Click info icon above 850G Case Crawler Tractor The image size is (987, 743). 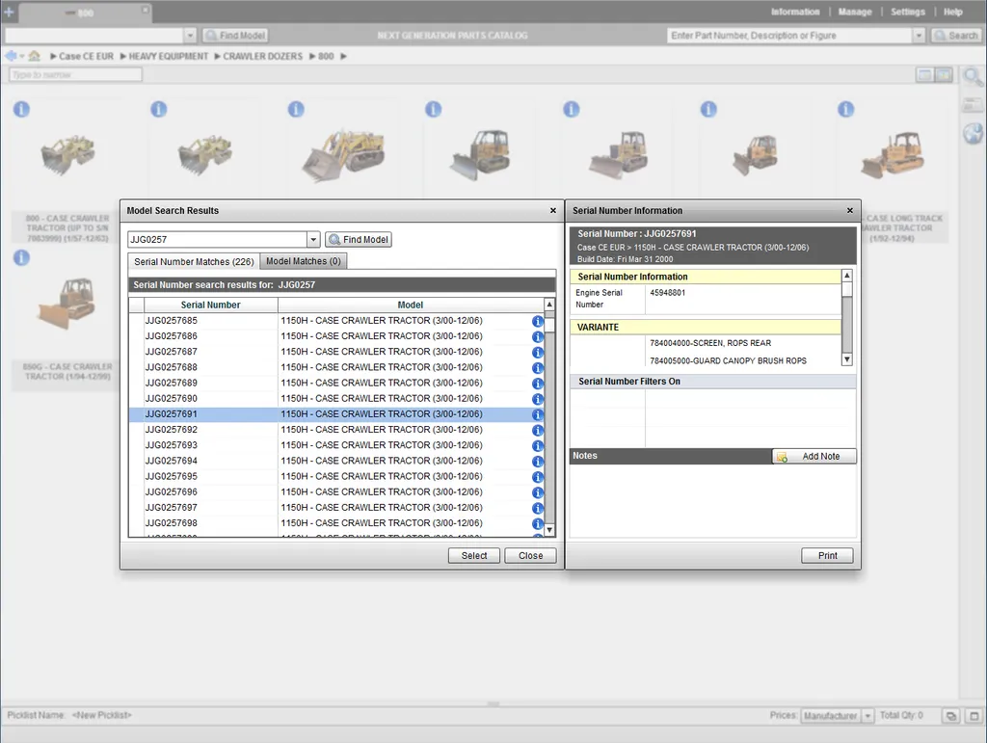click(21, 258)
